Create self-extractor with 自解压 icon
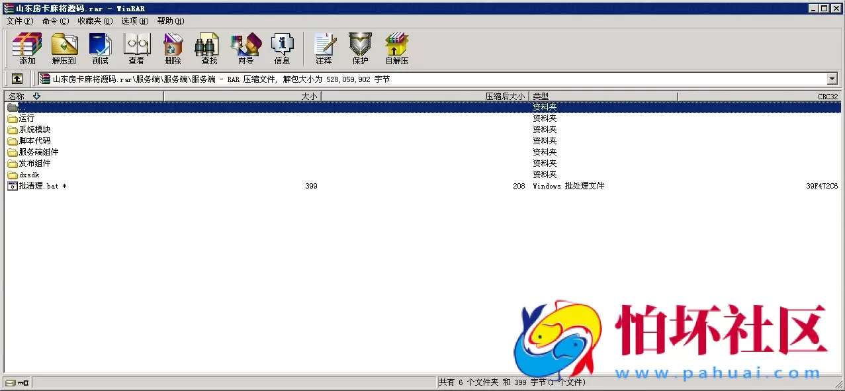 396,48
